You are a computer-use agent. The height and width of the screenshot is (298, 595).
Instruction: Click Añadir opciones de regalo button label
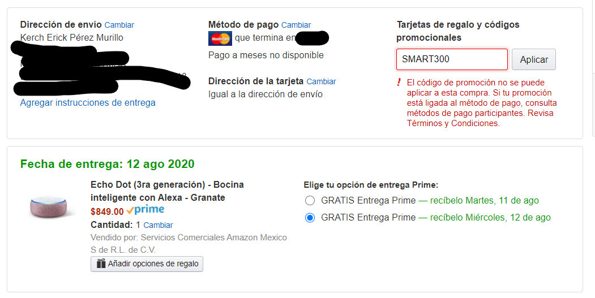click(153, 264)
